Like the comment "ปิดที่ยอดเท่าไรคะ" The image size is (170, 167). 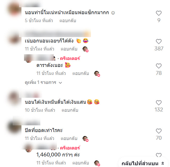[159, 131]
